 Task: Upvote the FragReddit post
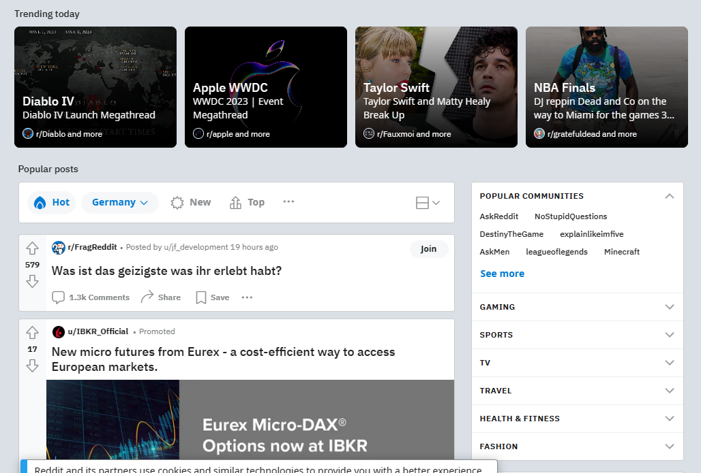click(x=32, y=248)
